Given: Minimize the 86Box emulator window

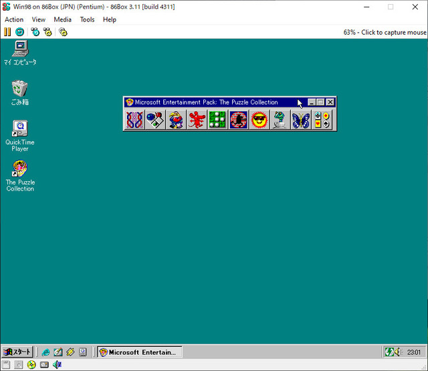Looking at the screenshot, I should pyautogui.click(x=366, y=7).
